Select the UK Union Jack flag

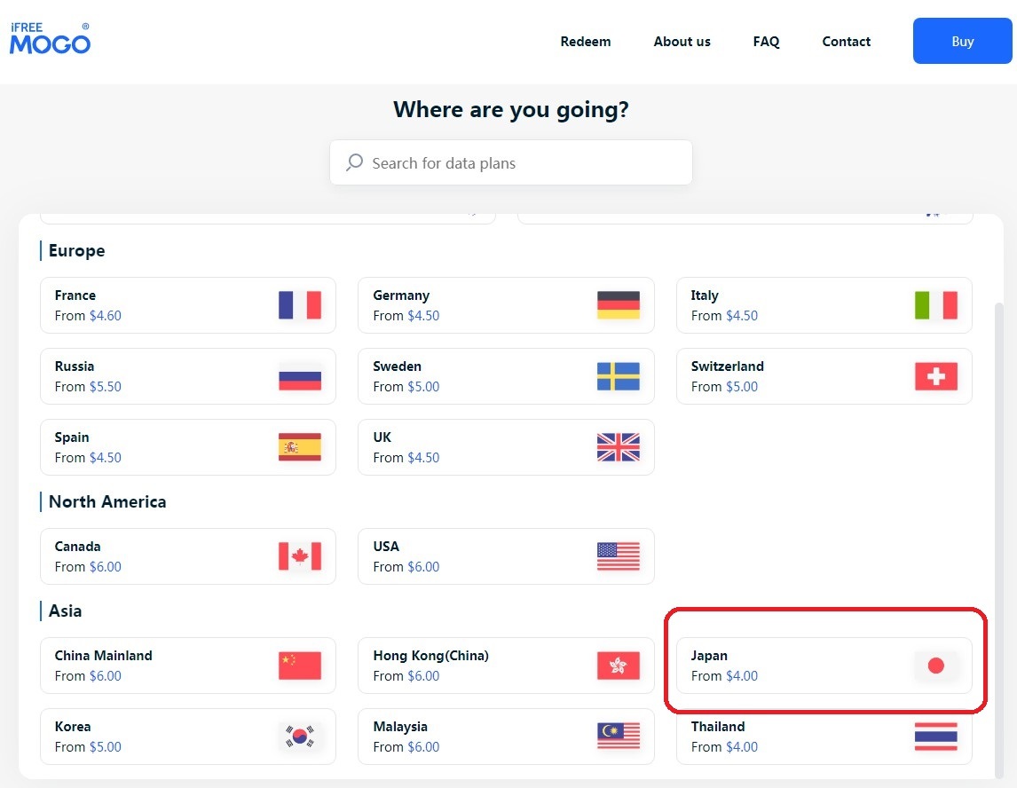pos(618,447)
